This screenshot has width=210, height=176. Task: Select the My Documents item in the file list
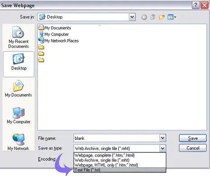[55, 28]
